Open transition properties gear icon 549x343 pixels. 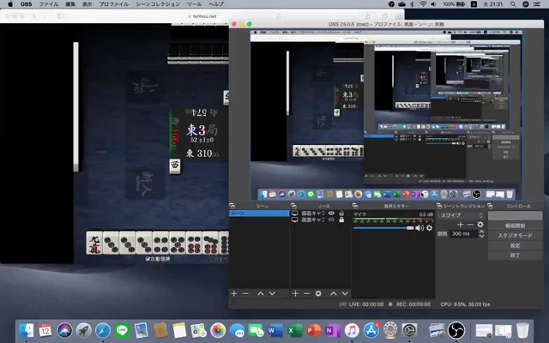pyautogui.click(x=480, y=225)
